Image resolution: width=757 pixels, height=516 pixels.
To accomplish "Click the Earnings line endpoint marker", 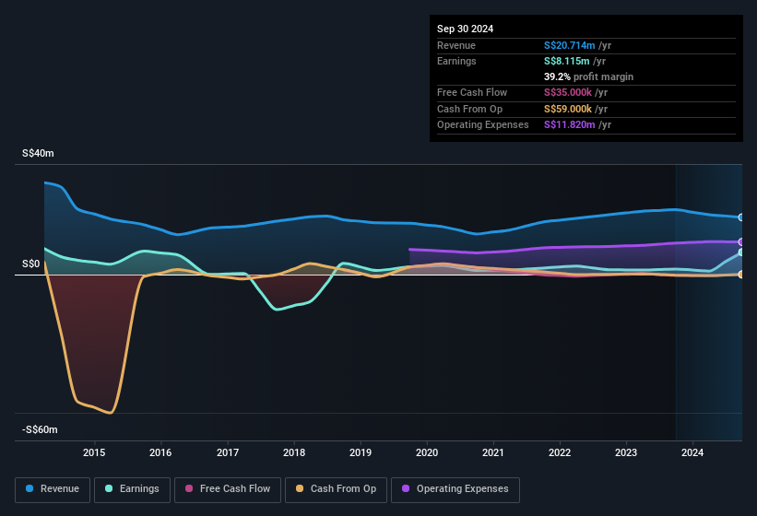I will (741, 252).
